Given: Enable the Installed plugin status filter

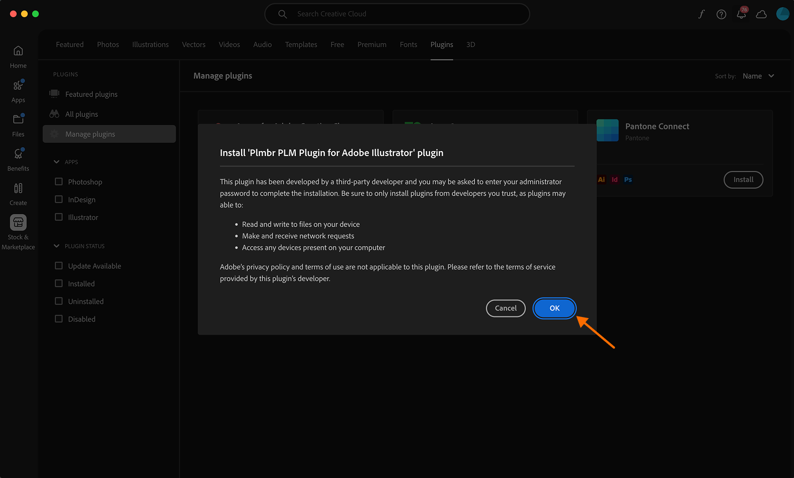Looking at the screenshot, I should [x=58, y=283].
